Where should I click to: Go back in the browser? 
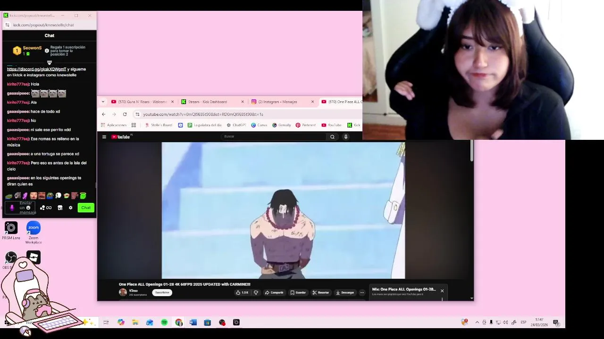pos(104,114)
